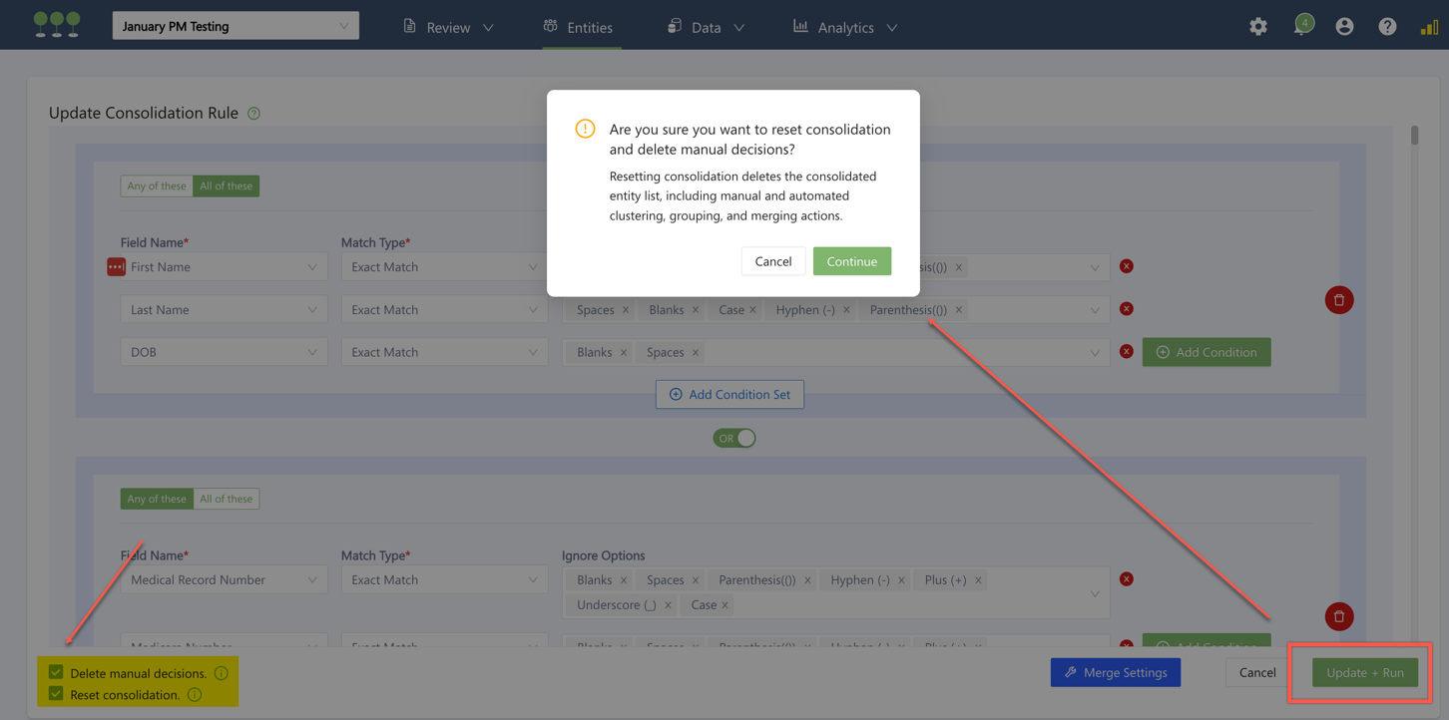
Task: Remove the DOB condition row
Action: (1126, 352)
